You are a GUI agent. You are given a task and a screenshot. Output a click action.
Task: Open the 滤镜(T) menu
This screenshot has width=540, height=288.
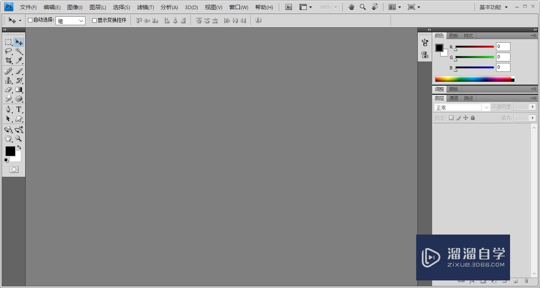click(x=145, y=7)
